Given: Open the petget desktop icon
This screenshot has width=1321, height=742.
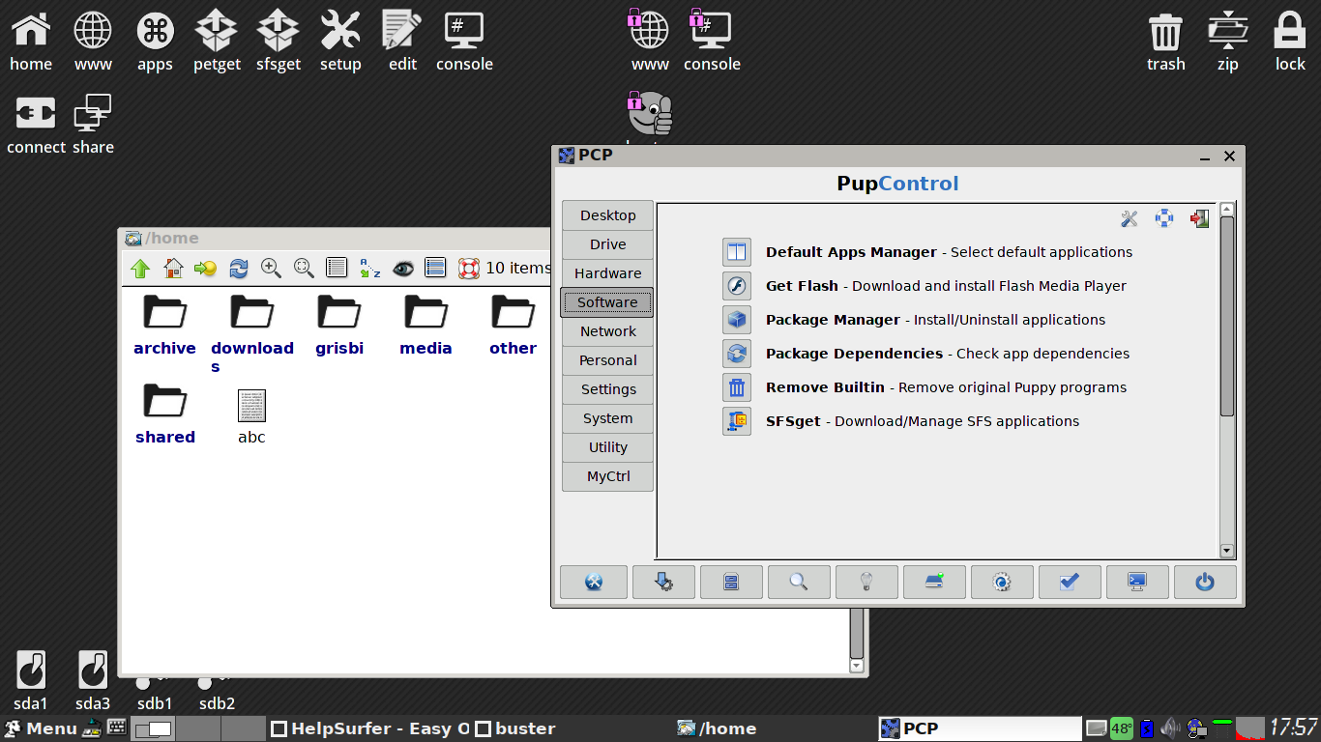Looking at the screenshot, I should (x=217, y=42).
